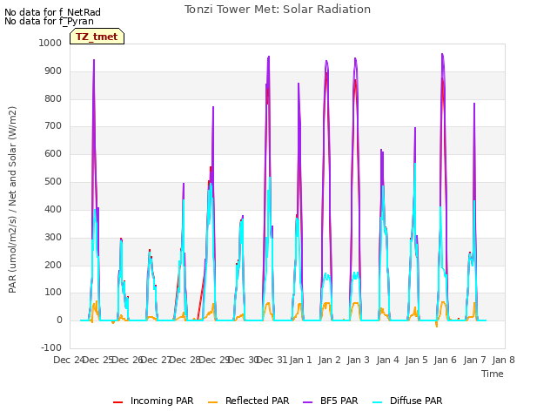This screenshot has height=418, width=557.
Task: Click the y-axis label PAR / Net and Solar
Action: (x=12, y=199)
